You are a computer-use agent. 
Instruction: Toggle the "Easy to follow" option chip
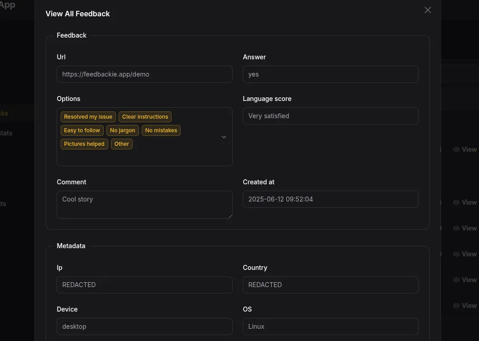81,130
